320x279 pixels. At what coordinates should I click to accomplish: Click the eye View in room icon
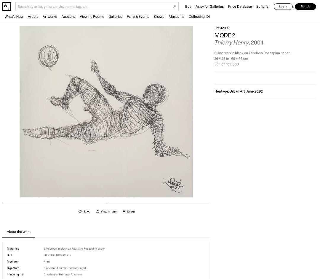[x=97, y=212]
